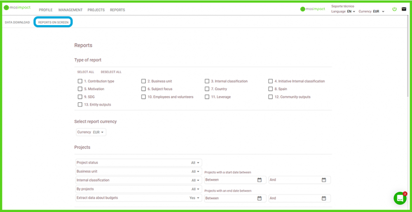Open calendar for end date Between field
Image resolution: width=412 pixels, height=212 pixels.
click(x=259, y=198)
